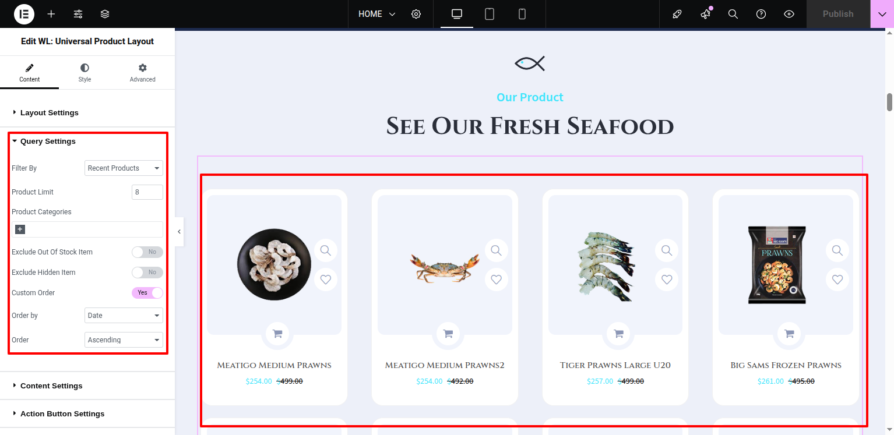
Task: Switch to the Advanced tab
Action: pyautogui.click(x=143, y=73)
